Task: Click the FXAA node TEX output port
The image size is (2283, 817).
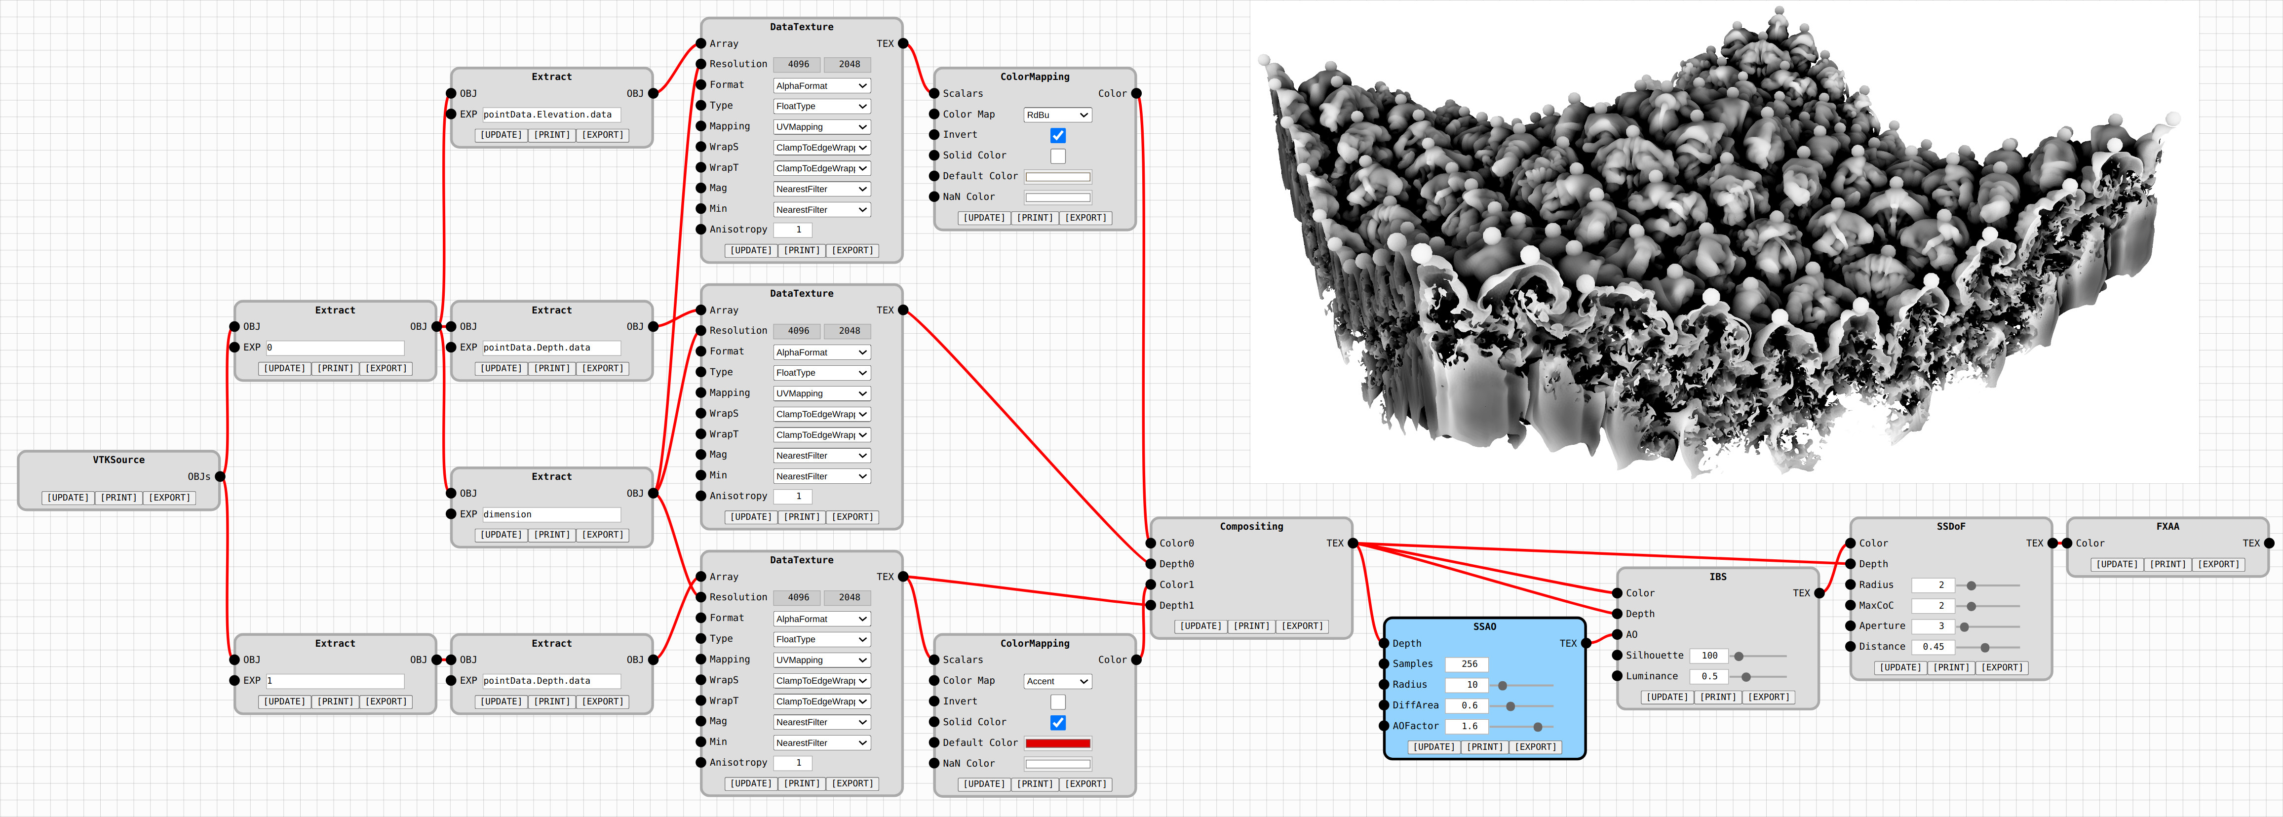Action: pyautogui.click(x=2269, y=543)
